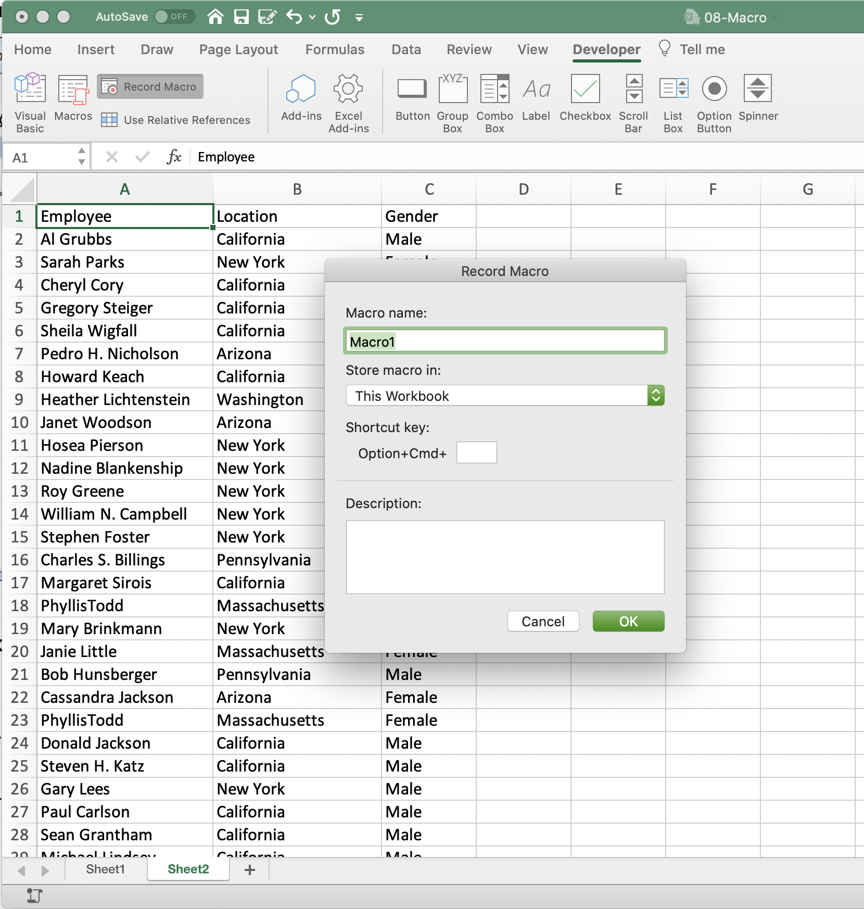Click the Macro name field
This screenshot has height=909, width=864.
coord(505,341)
